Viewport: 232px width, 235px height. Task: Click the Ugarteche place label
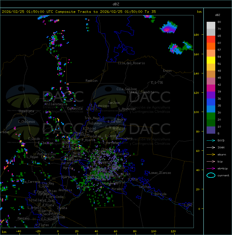69,177
